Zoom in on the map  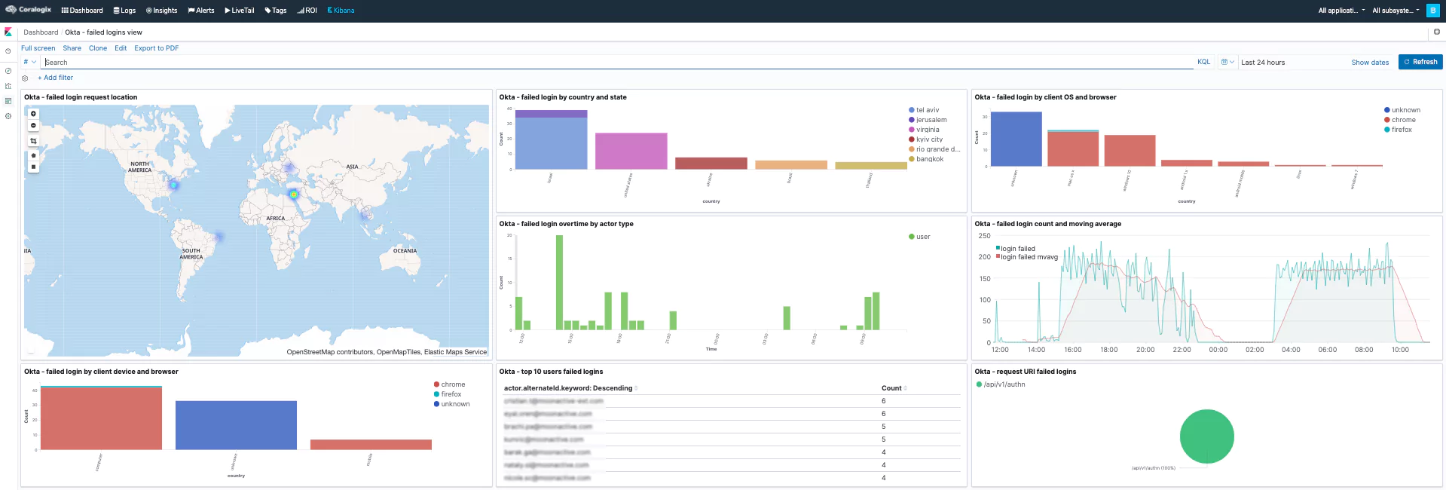click(33, 114)
